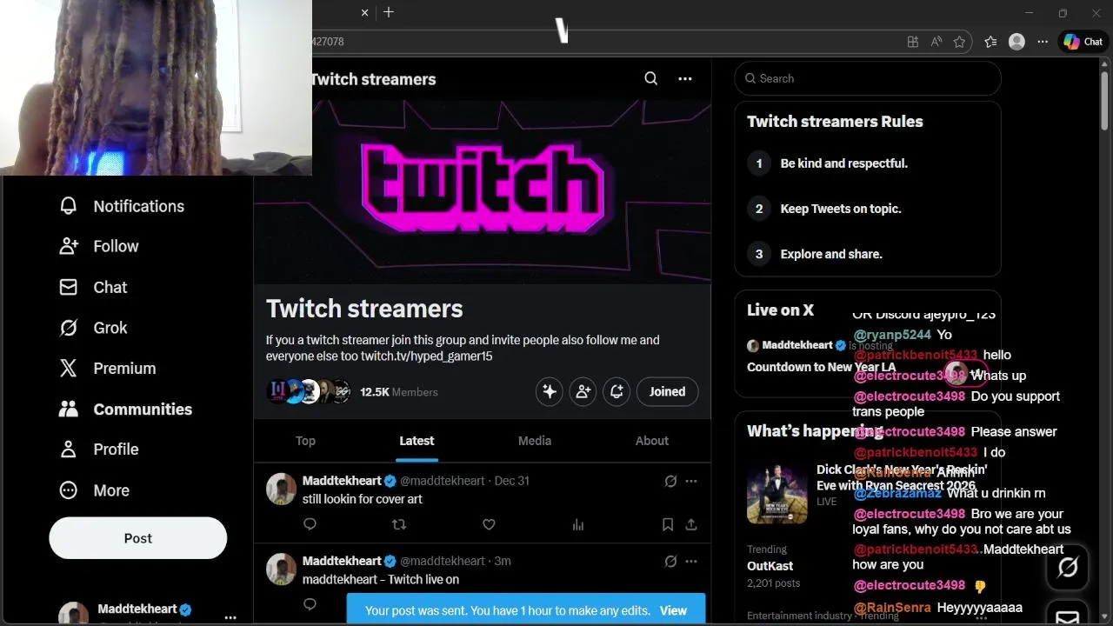The width and height of the screenshot is (1113, 626).
Task: Click the search icon in community header
Action: pos(650,78)
